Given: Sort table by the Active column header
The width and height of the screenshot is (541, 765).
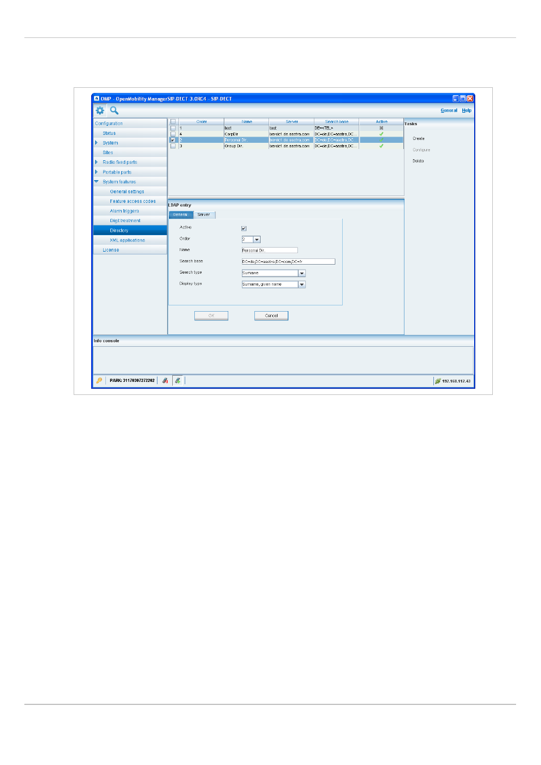Looking at the screenshot, I should tap(381, 121).
